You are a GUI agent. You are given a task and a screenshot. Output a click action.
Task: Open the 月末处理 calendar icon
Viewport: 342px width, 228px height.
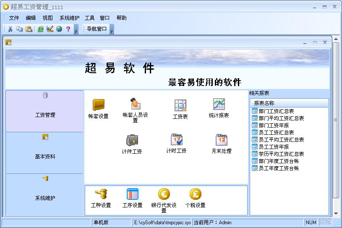point(222,144)
